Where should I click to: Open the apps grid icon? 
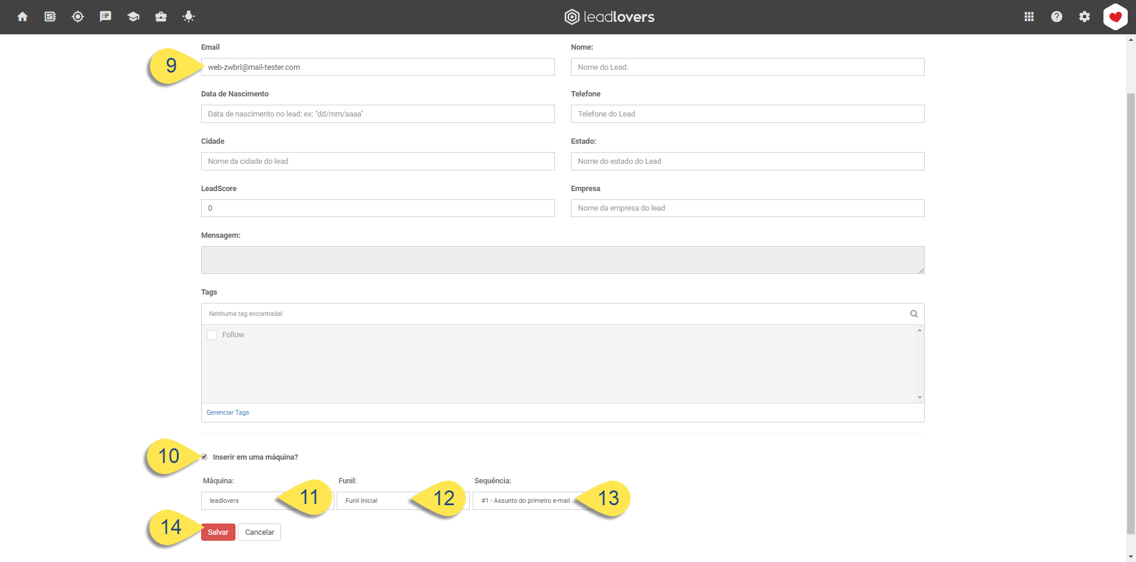(x=1029, y=17)
